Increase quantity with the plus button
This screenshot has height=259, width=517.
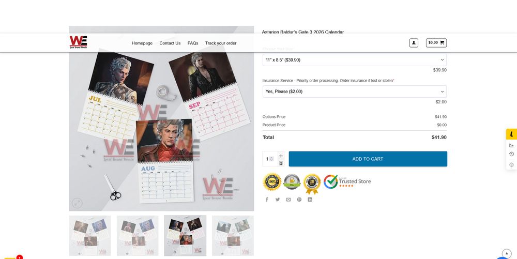[x=281, y=156]
